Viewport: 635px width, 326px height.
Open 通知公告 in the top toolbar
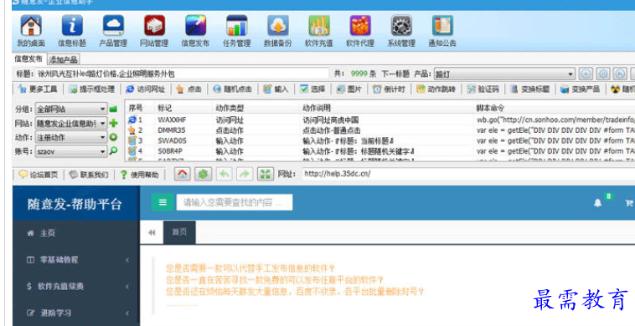point(442,32)
